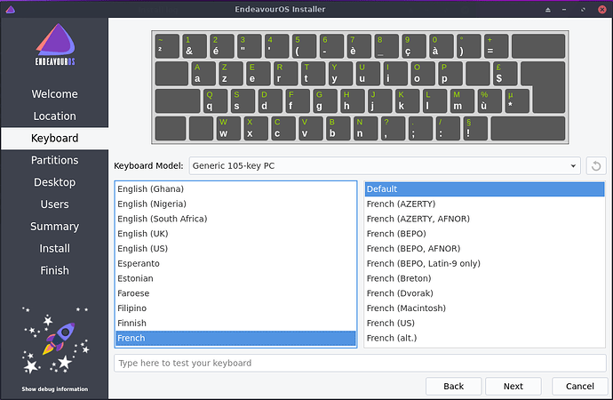This screenshot has width=613, height=400.
Task: Select the Keyboard step in sidebar
Action: click(55, 138)
